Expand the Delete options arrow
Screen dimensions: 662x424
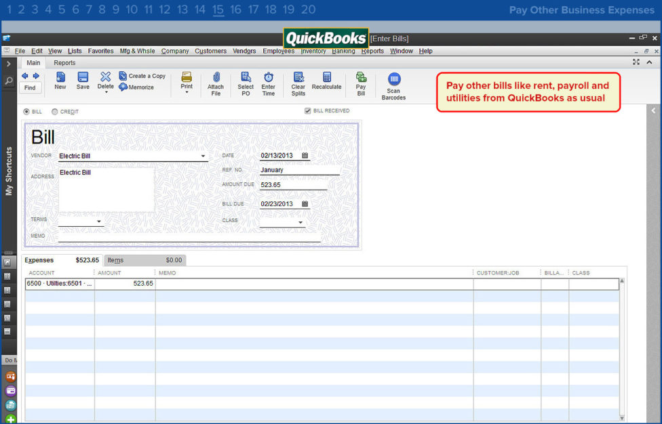coord(106,92)
